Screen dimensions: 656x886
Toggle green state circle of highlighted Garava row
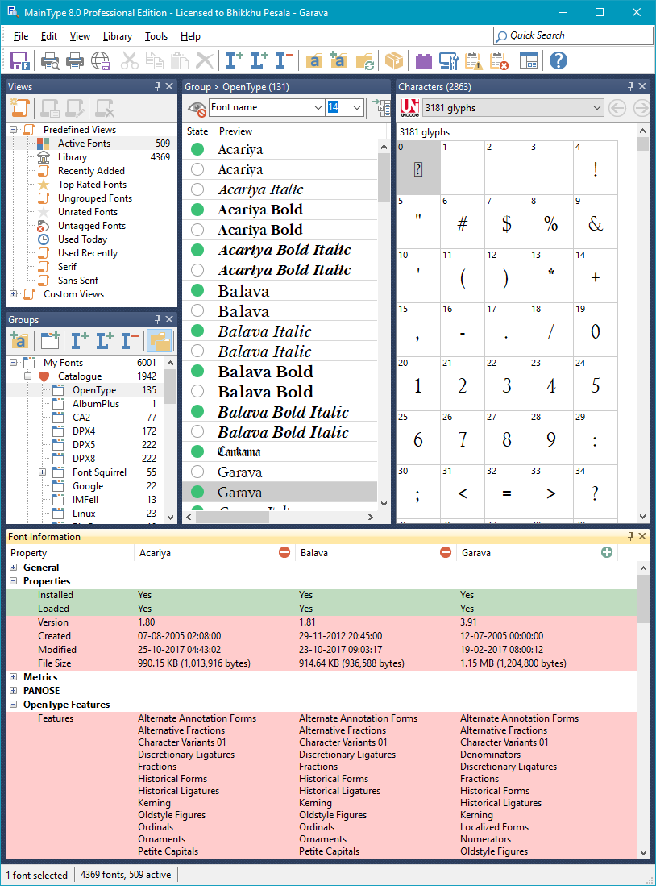click(197, 492)
